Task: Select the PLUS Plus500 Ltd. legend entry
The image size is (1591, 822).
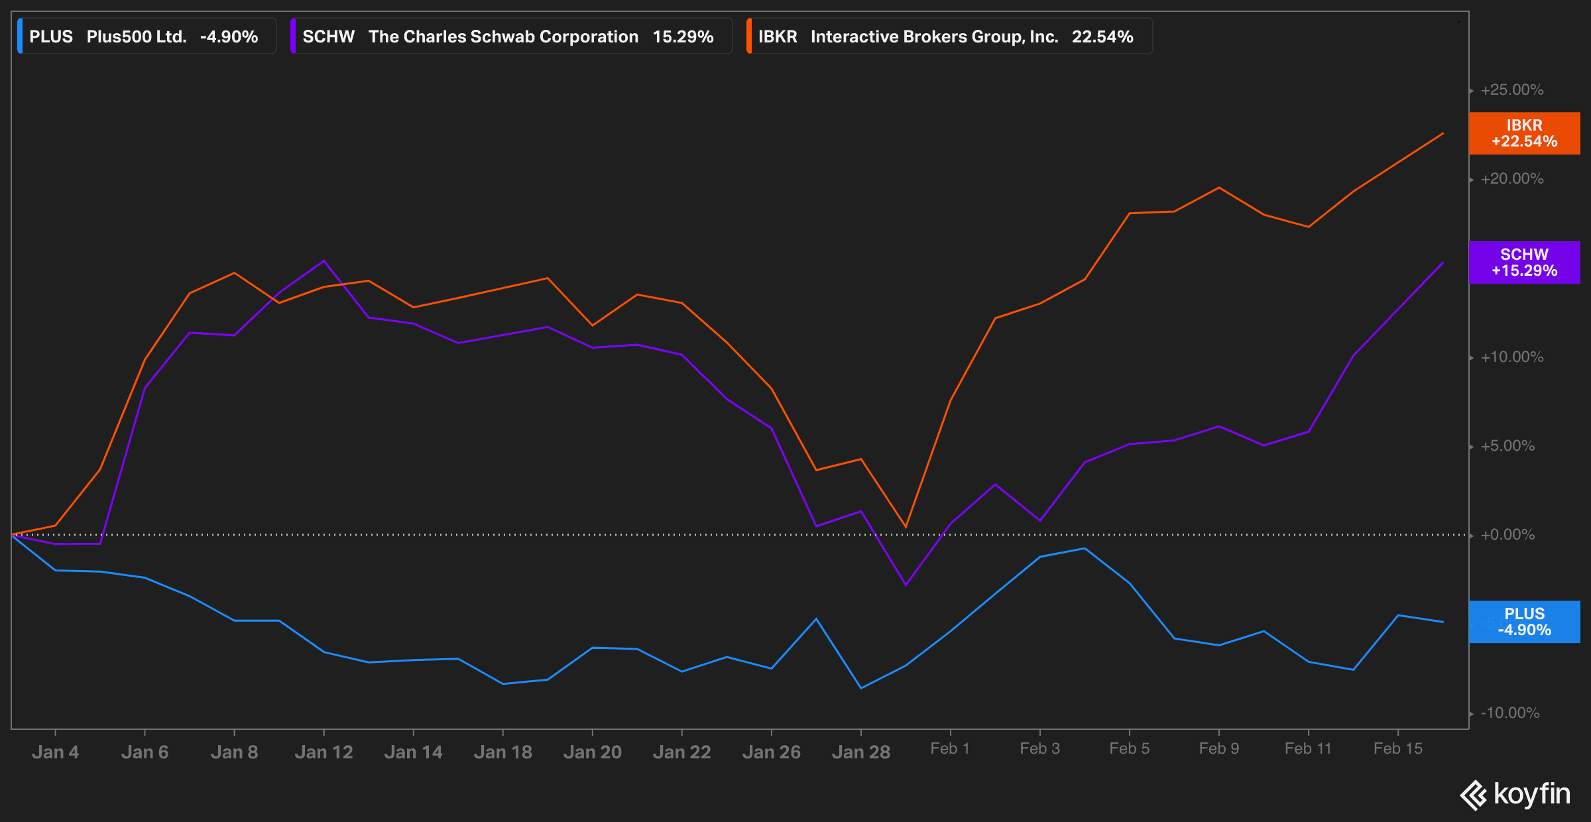Action: point(147,36)
